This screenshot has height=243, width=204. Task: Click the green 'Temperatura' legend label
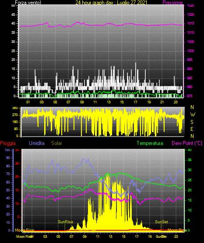coord(150,143)
